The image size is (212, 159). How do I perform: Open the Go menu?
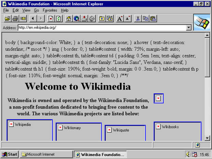tap(36, 10)
